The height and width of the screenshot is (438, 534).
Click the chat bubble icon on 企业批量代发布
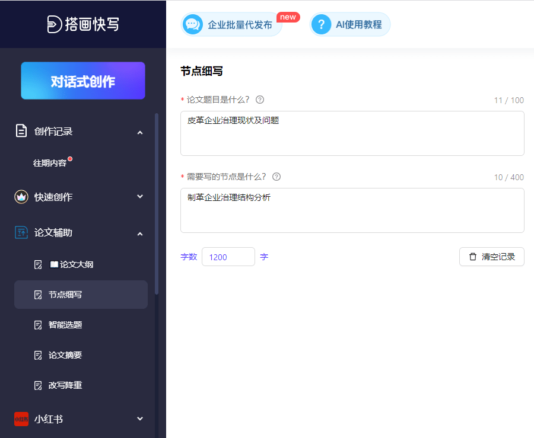(192, 24)
